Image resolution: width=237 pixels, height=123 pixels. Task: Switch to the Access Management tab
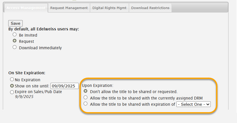click(x=26, y=8)
